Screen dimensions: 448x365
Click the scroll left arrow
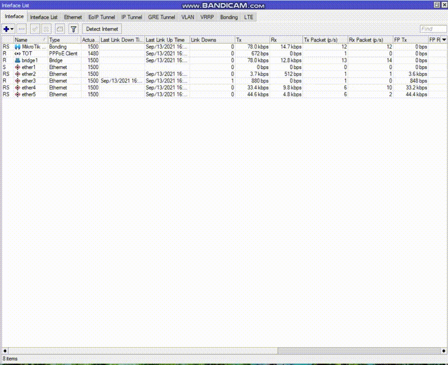pos(5,351)
